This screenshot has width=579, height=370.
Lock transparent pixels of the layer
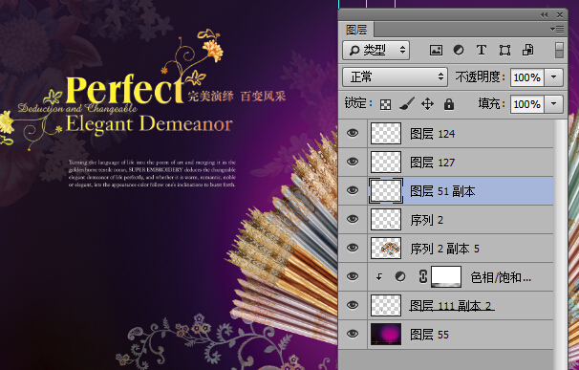click(385, 104)
